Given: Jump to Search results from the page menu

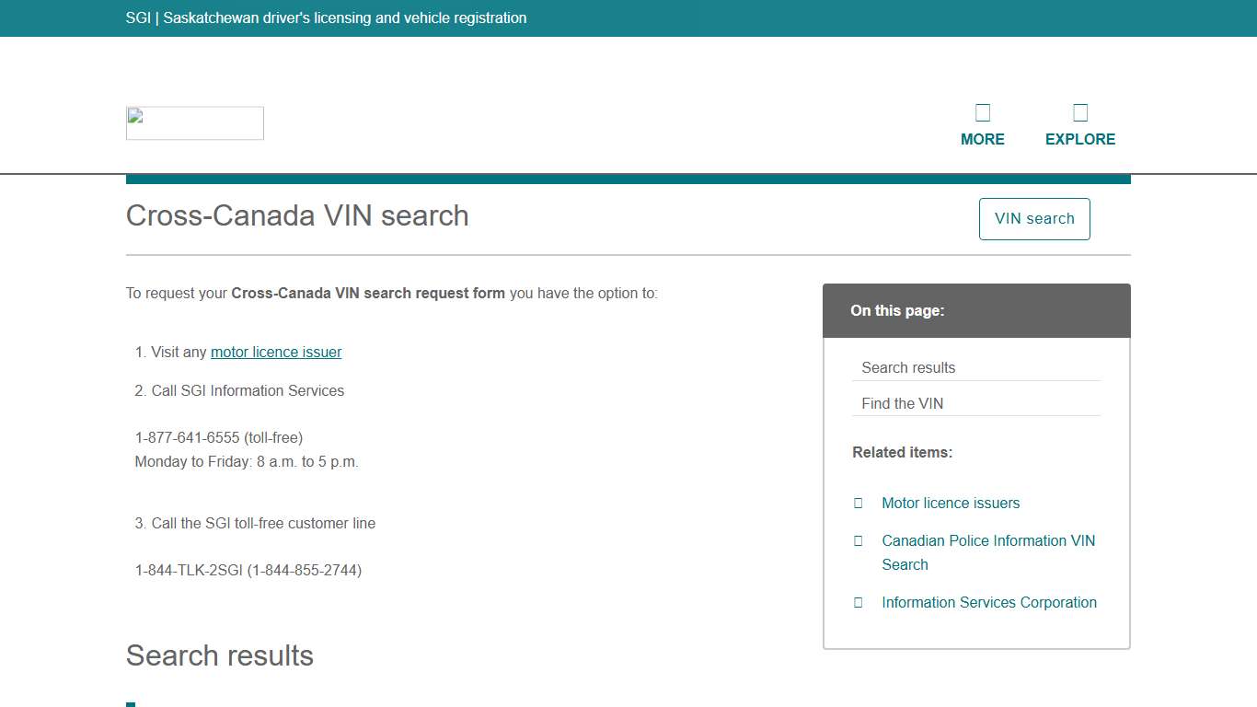Looking at the screenshot, I should click(x=908, y=367).
